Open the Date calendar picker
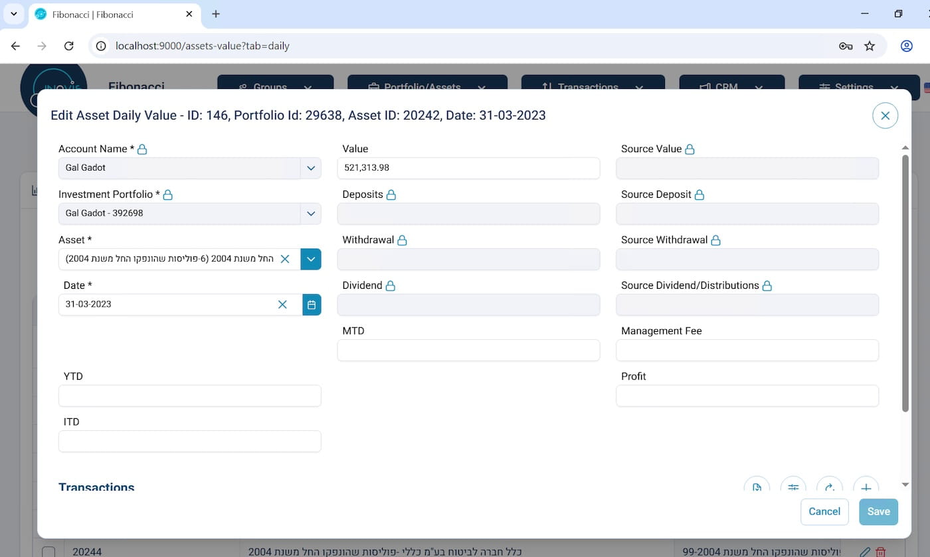 click(312, 305)
